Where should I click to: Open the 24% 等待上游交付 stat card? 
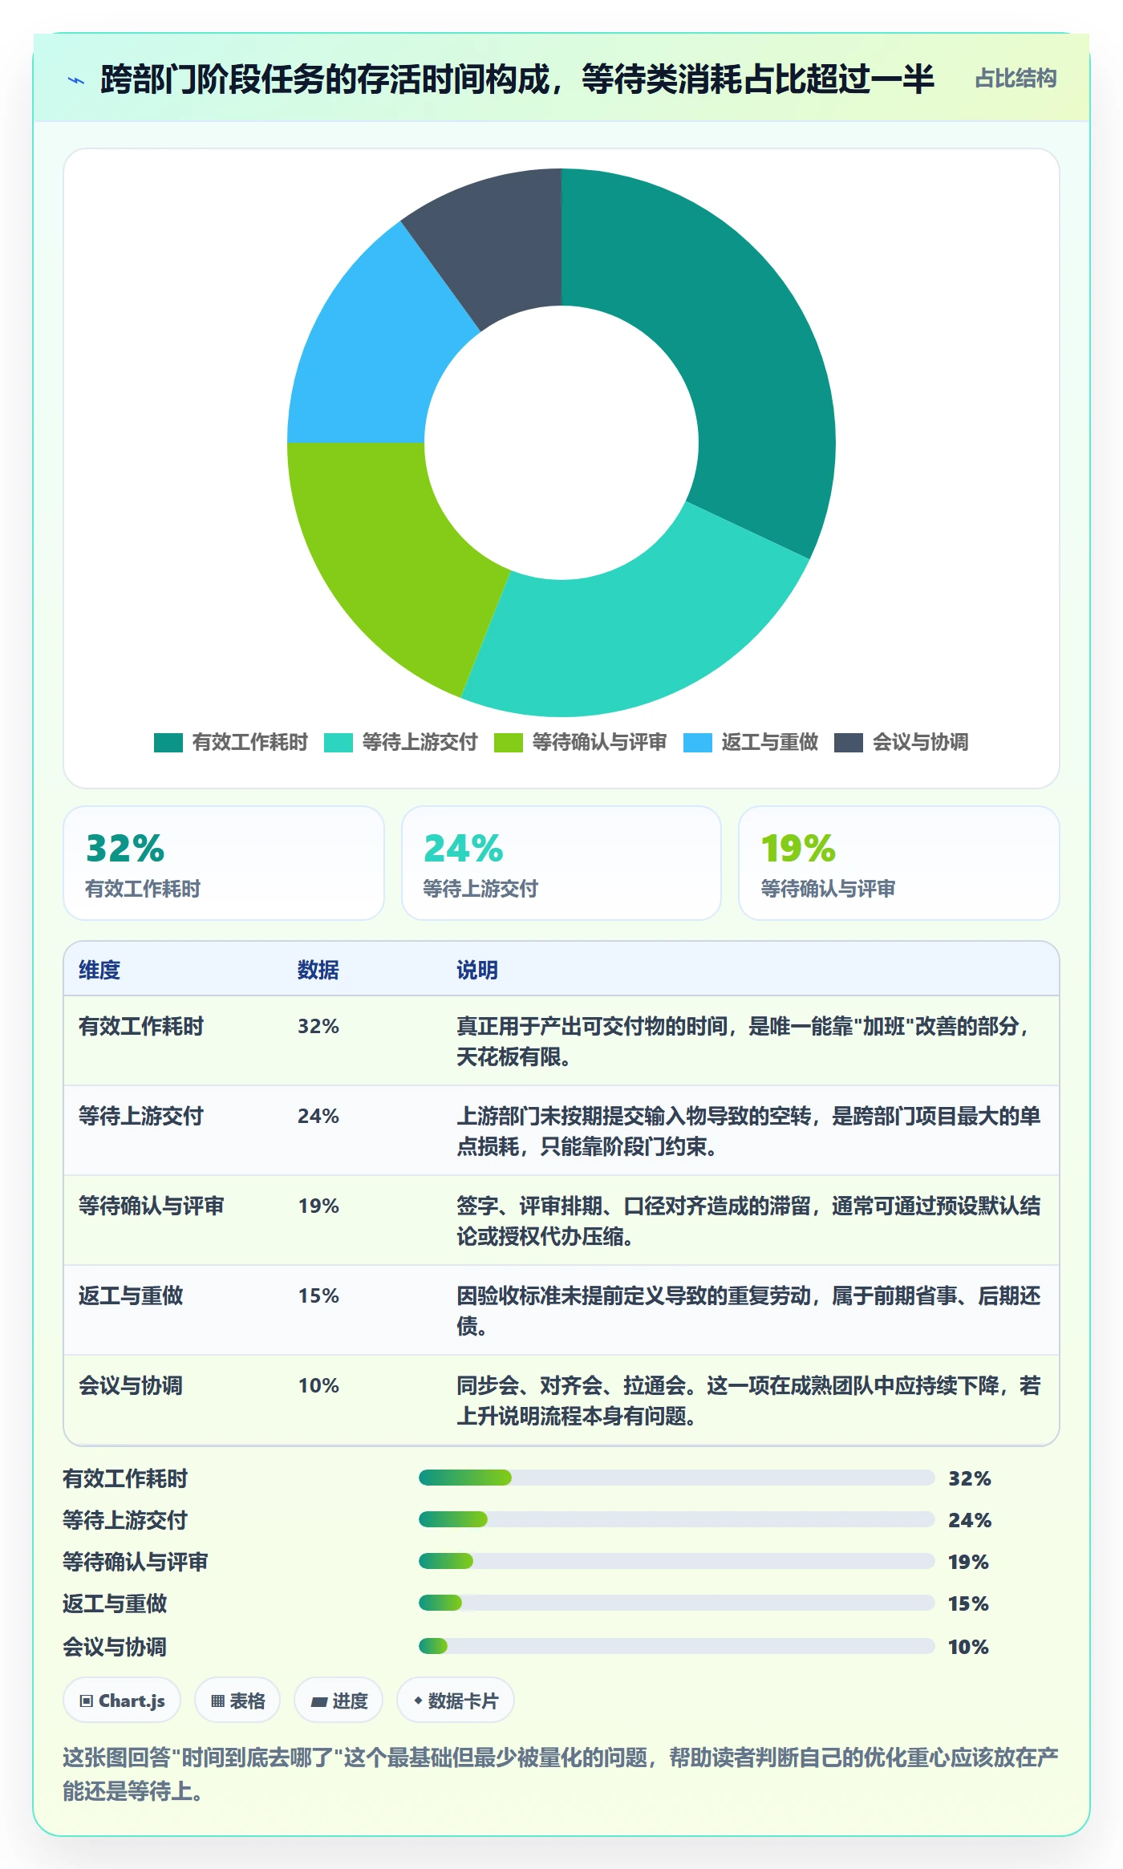click(x=561, y=863)
